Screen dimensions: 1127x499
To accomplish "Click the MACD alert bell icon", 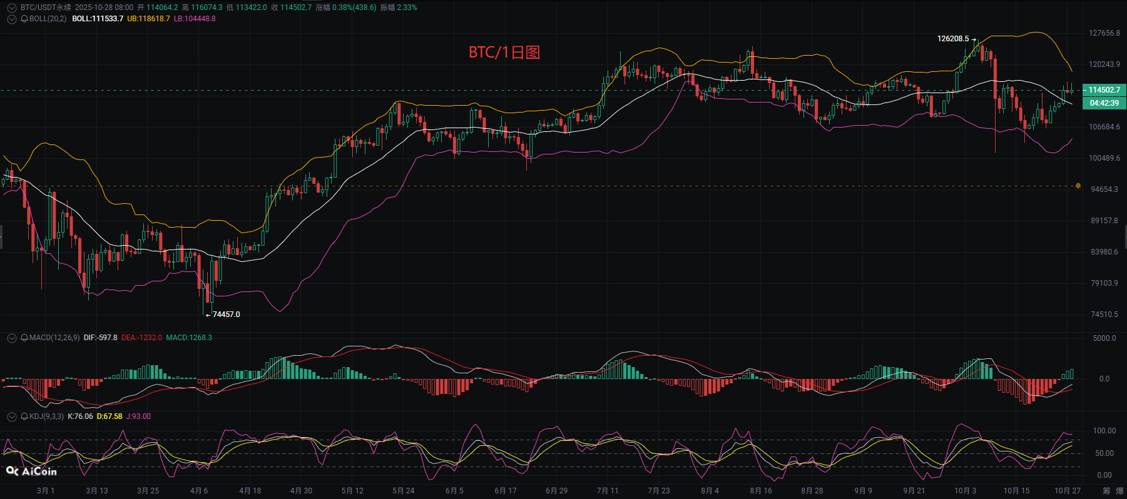I will (x=24, y=338).
